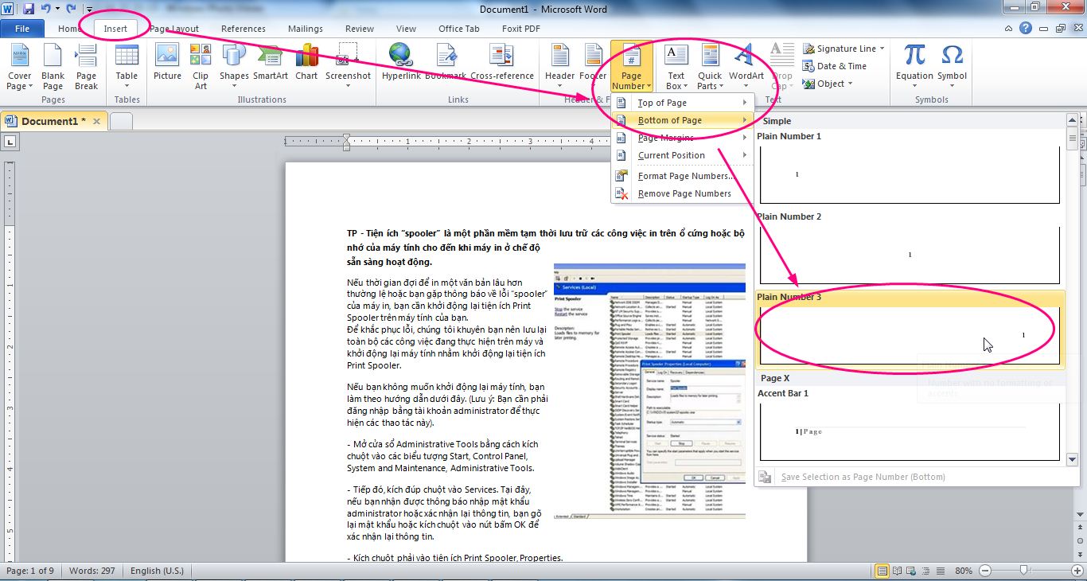Insert a Cover Page
Viewport: 1087px width, 581px height.
coord(19,68)
